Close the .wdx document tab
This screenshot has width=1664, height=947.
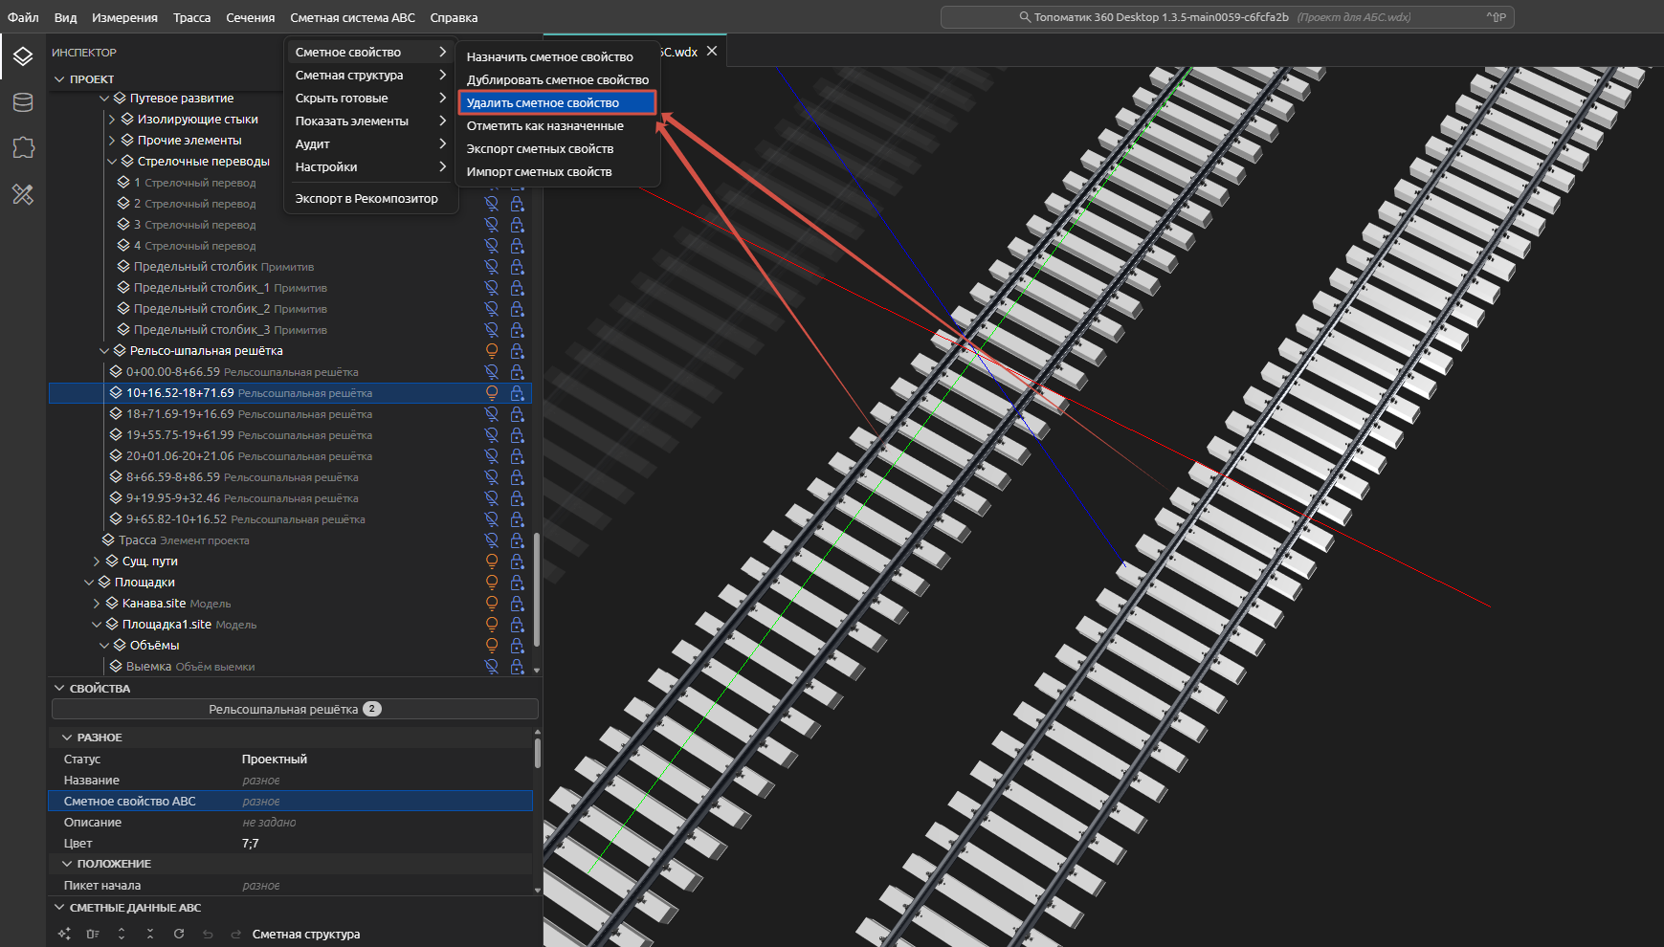click(x=712, y=51)
